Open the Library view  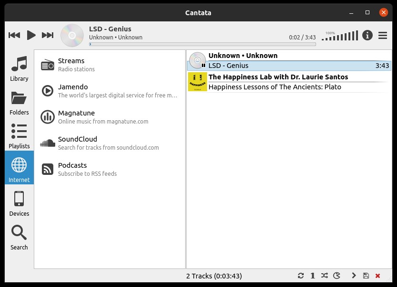19,68
